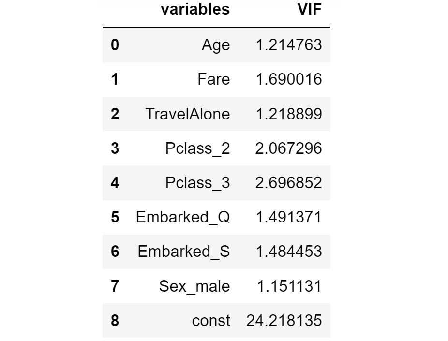Click the variables column header

[195, 10]
